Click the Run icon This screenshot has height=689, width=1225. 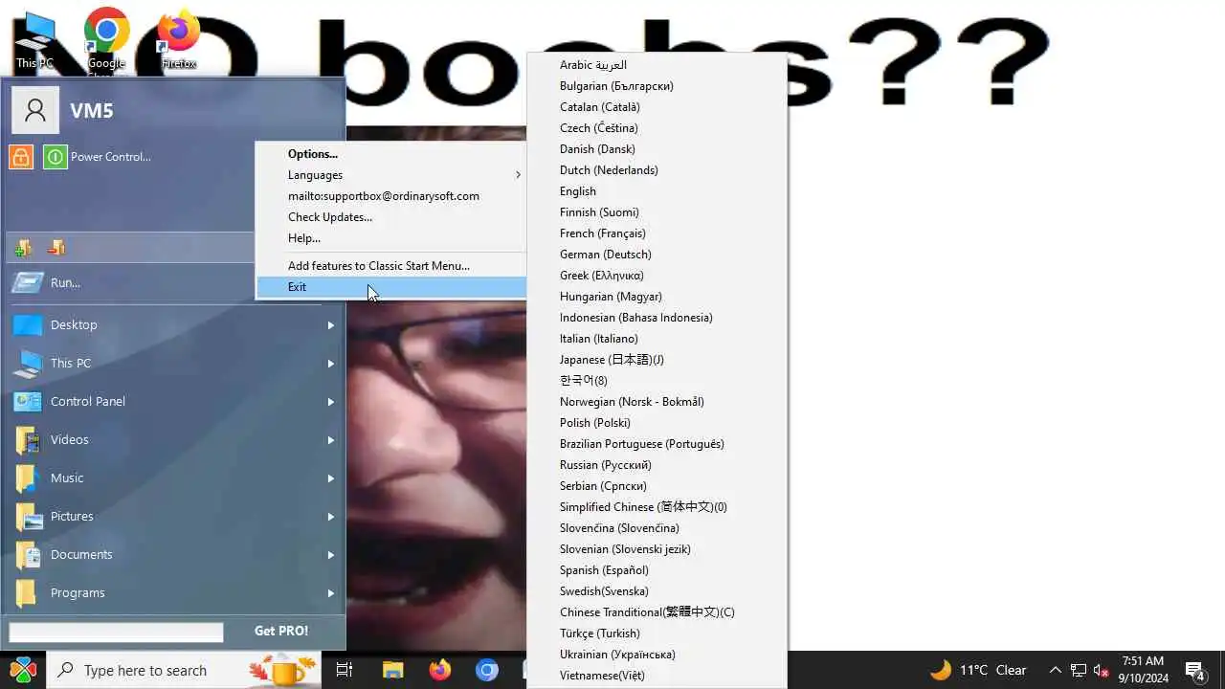28,282
